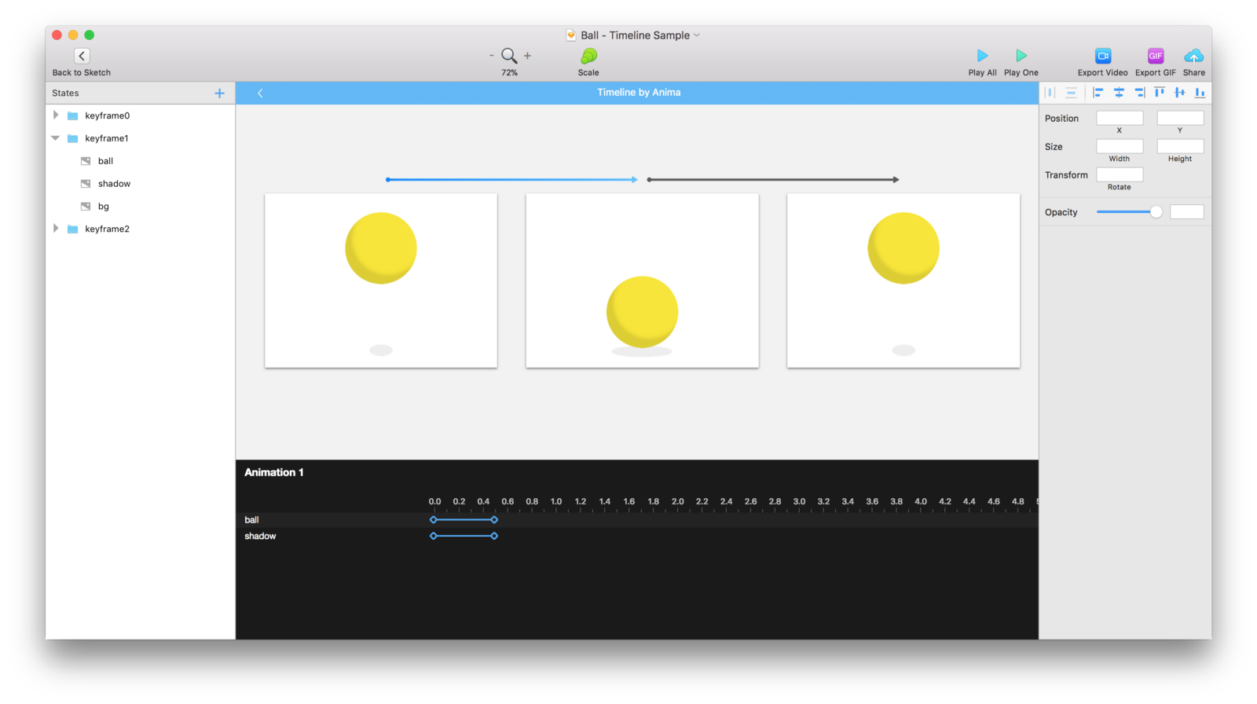Open the document title dropdown

(697, 35)
